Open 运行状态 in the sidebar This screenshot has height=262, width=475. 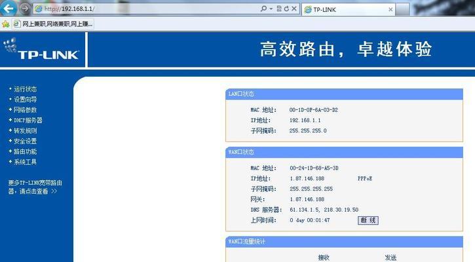click(x=25, y=89)
